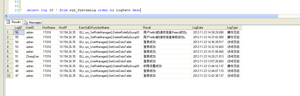Select GetUserDataTable function cell in LogID 47 row

(x=110, y=75)
